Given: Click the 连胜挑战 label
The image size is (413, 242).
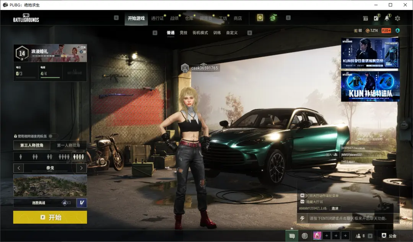Looking at the screenshot, I should (39, 203).
